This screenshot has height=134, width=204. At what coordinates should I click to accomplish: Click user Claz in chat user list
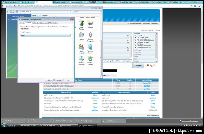coord(136,57)
